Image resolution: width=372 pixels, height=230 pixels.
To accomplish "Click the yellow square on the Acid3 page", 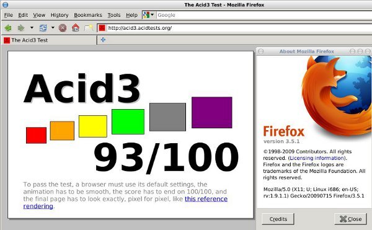I will click(93, 126).
